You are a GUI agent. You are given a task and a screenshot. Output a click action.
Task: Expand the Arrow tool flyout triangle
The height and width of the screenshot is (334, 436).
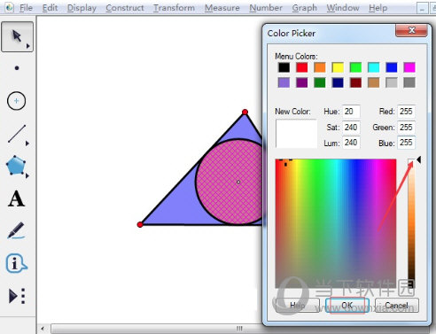(x=28, y=46)
